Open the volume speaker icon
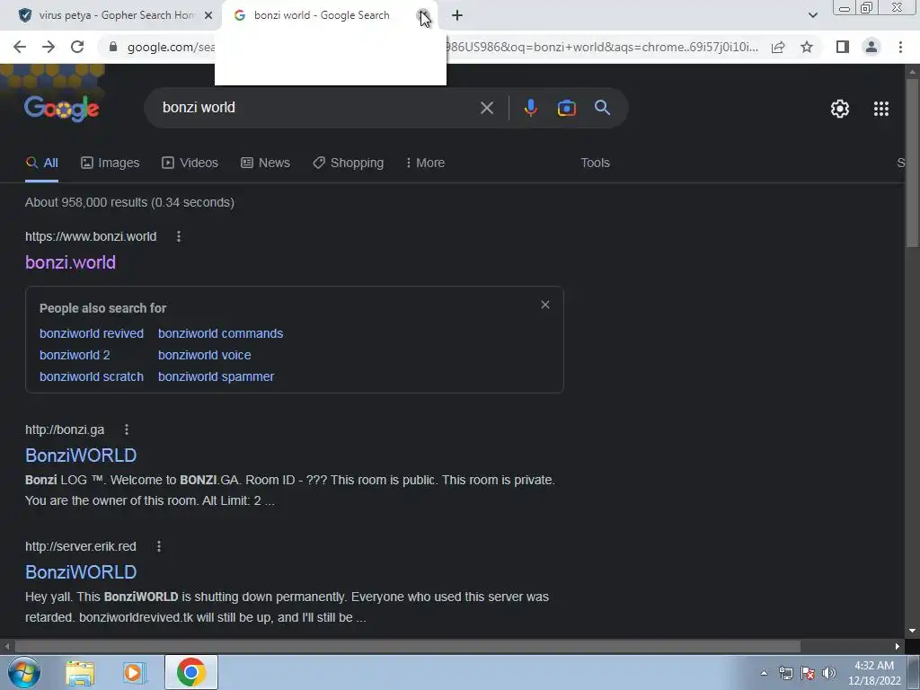Viewport: 920px width, 690px height. (828, 673)
